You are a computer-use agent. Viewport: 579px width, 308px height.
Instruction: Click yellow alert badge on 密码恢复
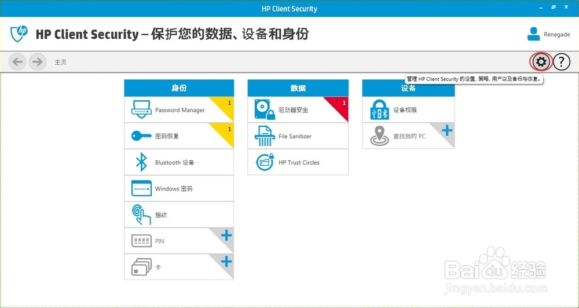[x=225, y=131]
